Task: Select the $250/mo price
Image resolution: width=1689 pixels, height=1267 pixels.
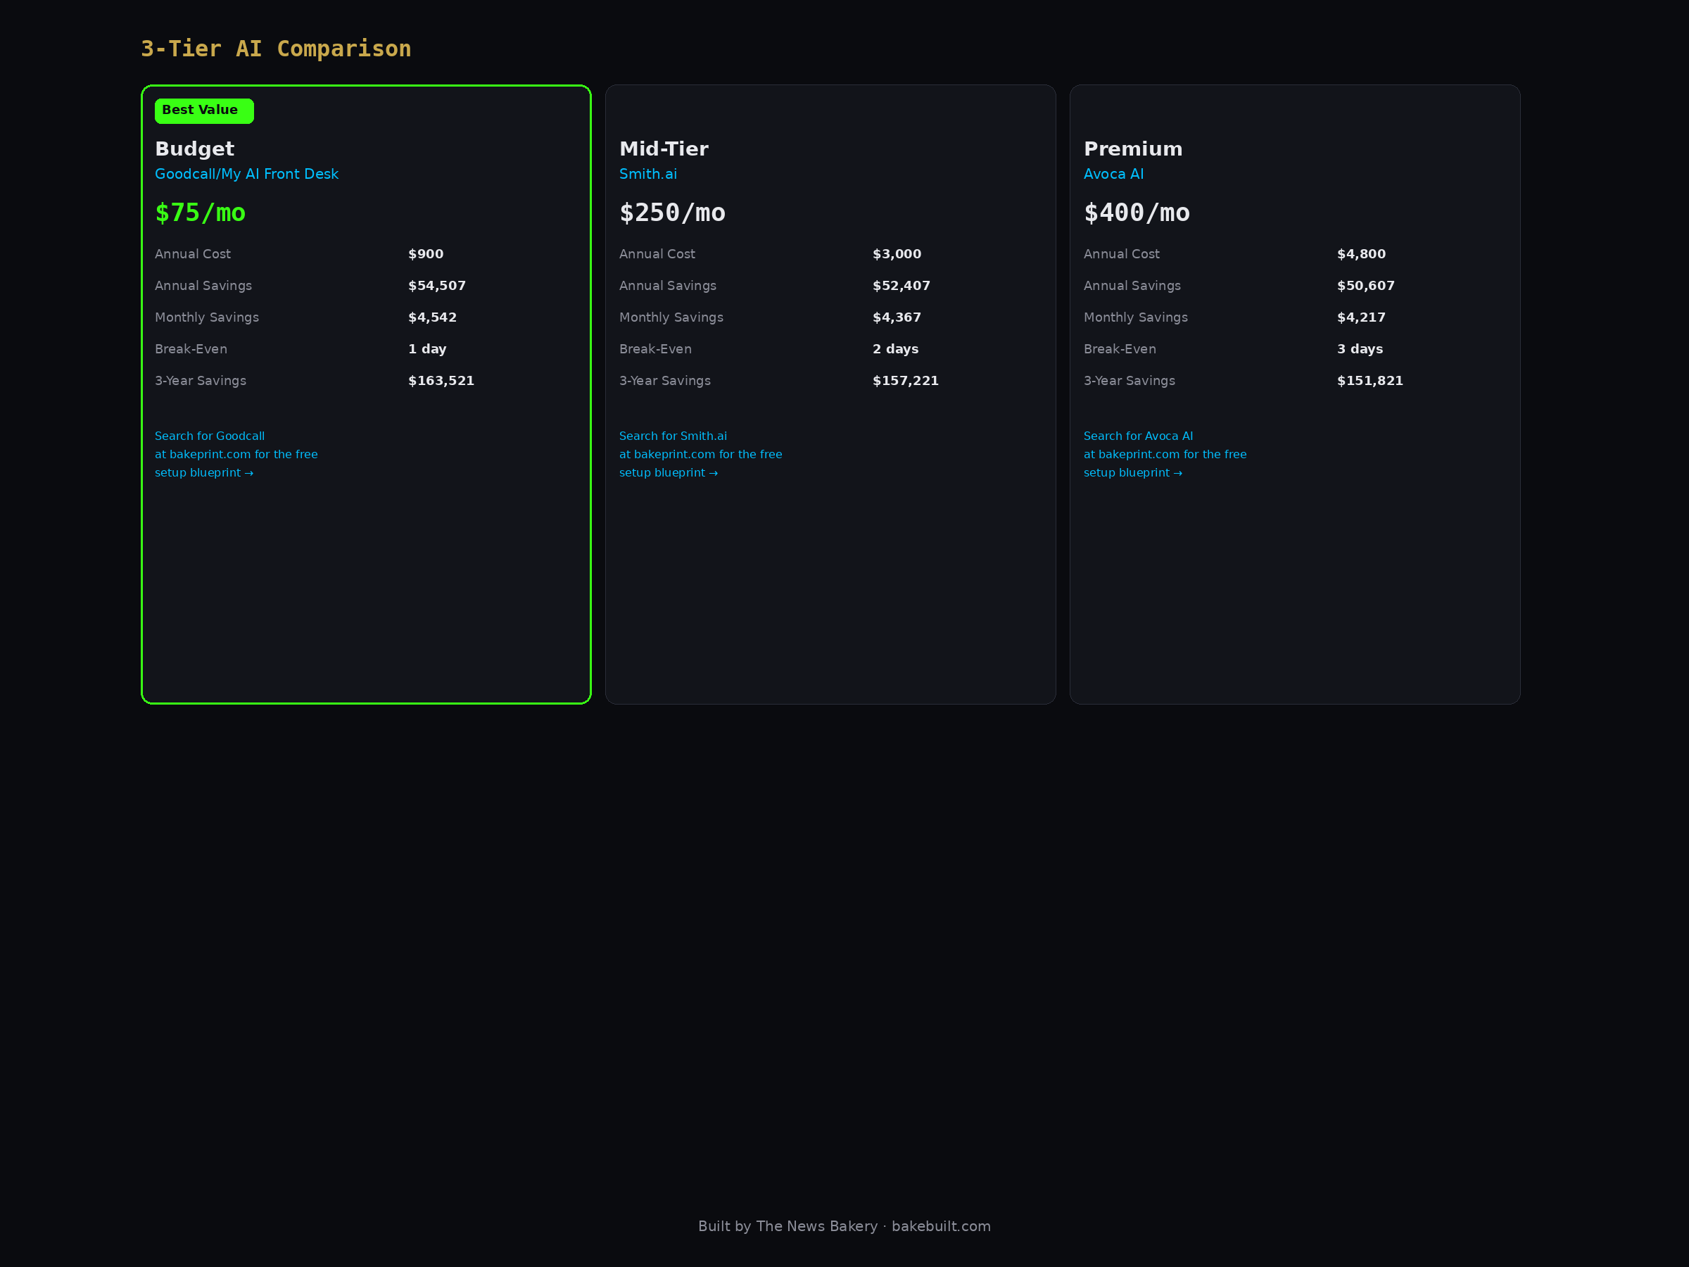Action: point(673,213)
